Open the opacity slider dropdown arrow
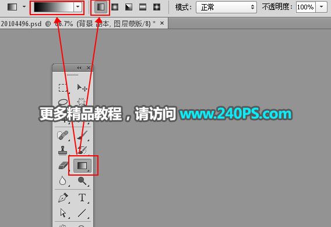 [x=322, y=7]
